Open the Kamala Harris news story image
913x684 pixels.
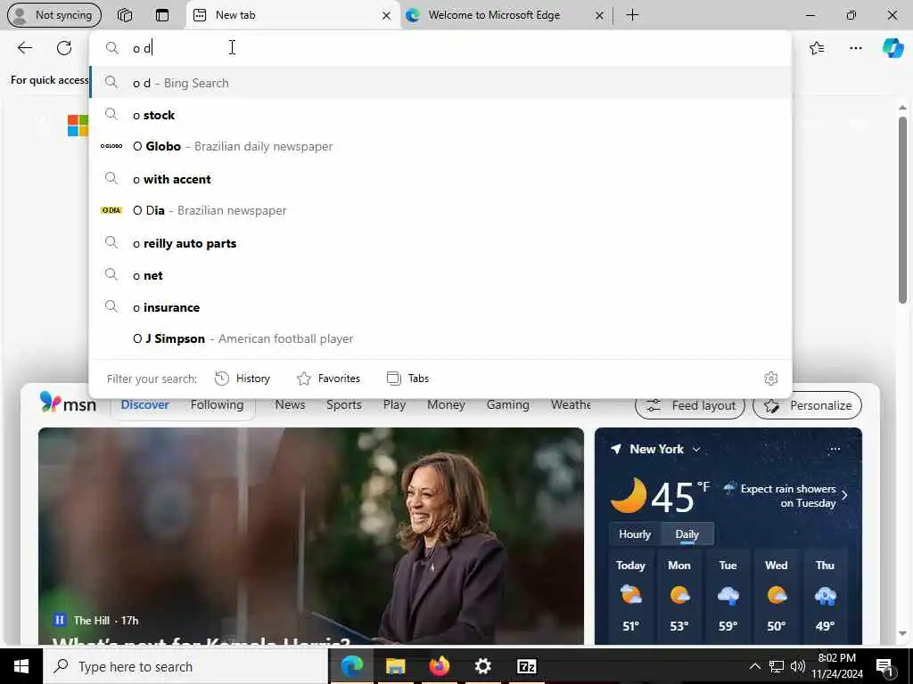click(x=311, y=536)
